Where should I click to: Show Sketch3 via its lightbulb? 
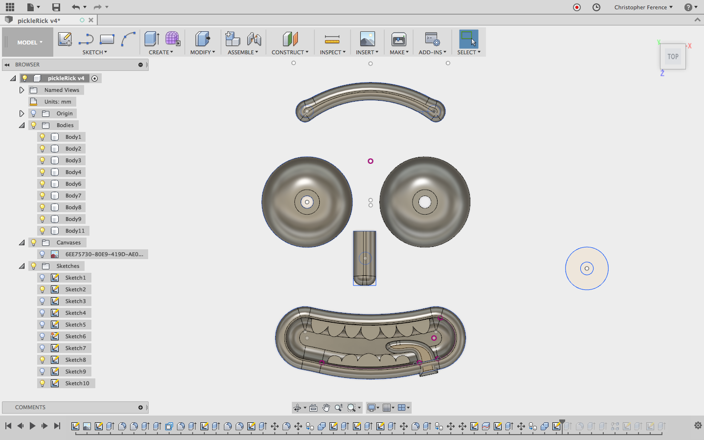click(43, 301)
